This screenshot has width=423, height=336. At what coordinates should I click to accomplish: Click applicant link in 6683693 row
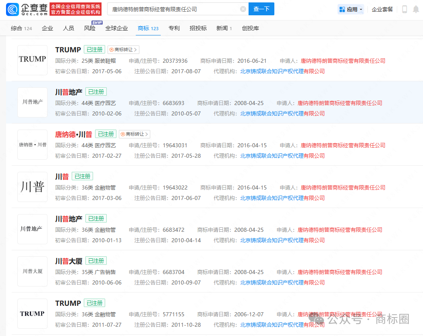click(x=340, y=103)
